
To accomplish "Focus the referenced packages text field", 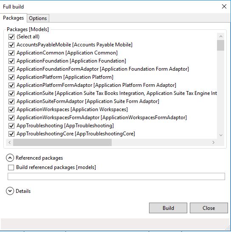I will tap(116, 176).
